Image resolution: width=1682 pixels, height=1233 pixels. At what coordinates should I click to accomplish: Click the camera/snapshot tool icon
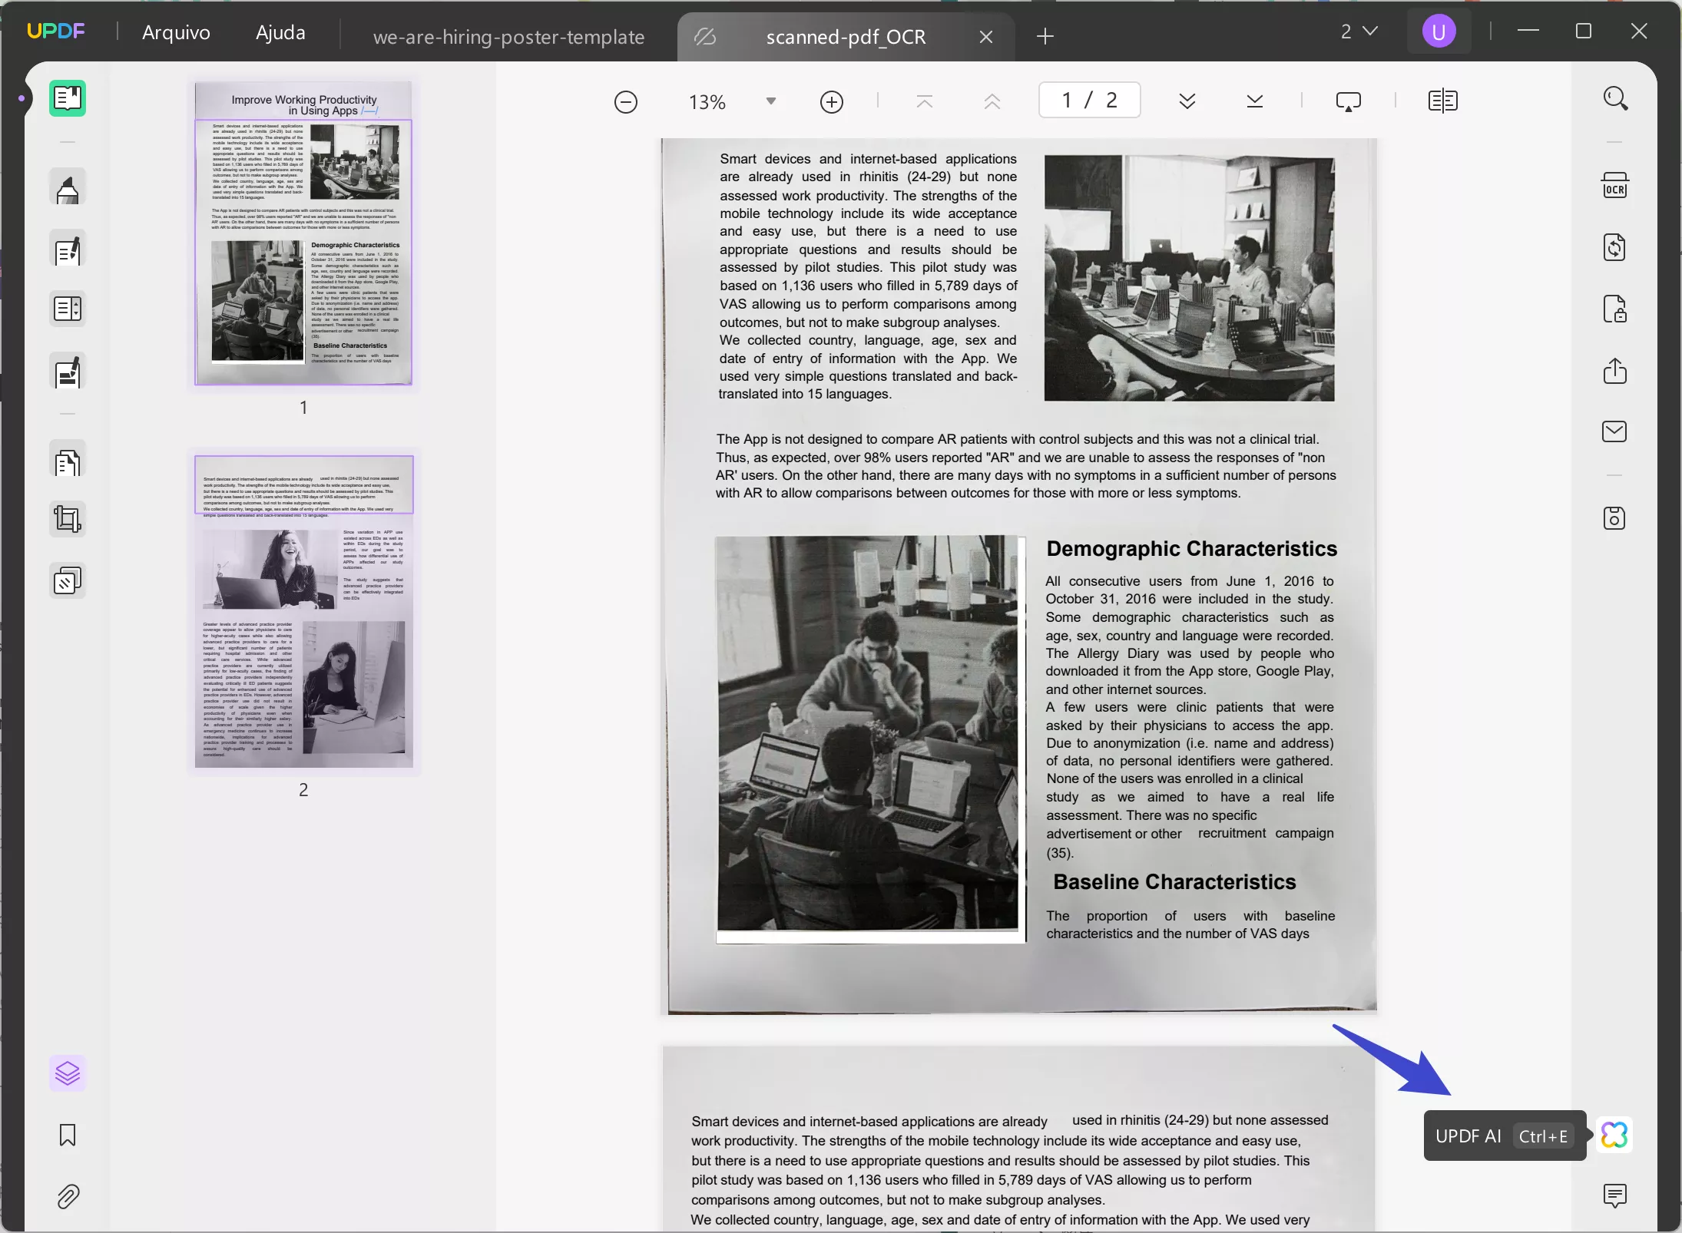(x=1615, y=517)
